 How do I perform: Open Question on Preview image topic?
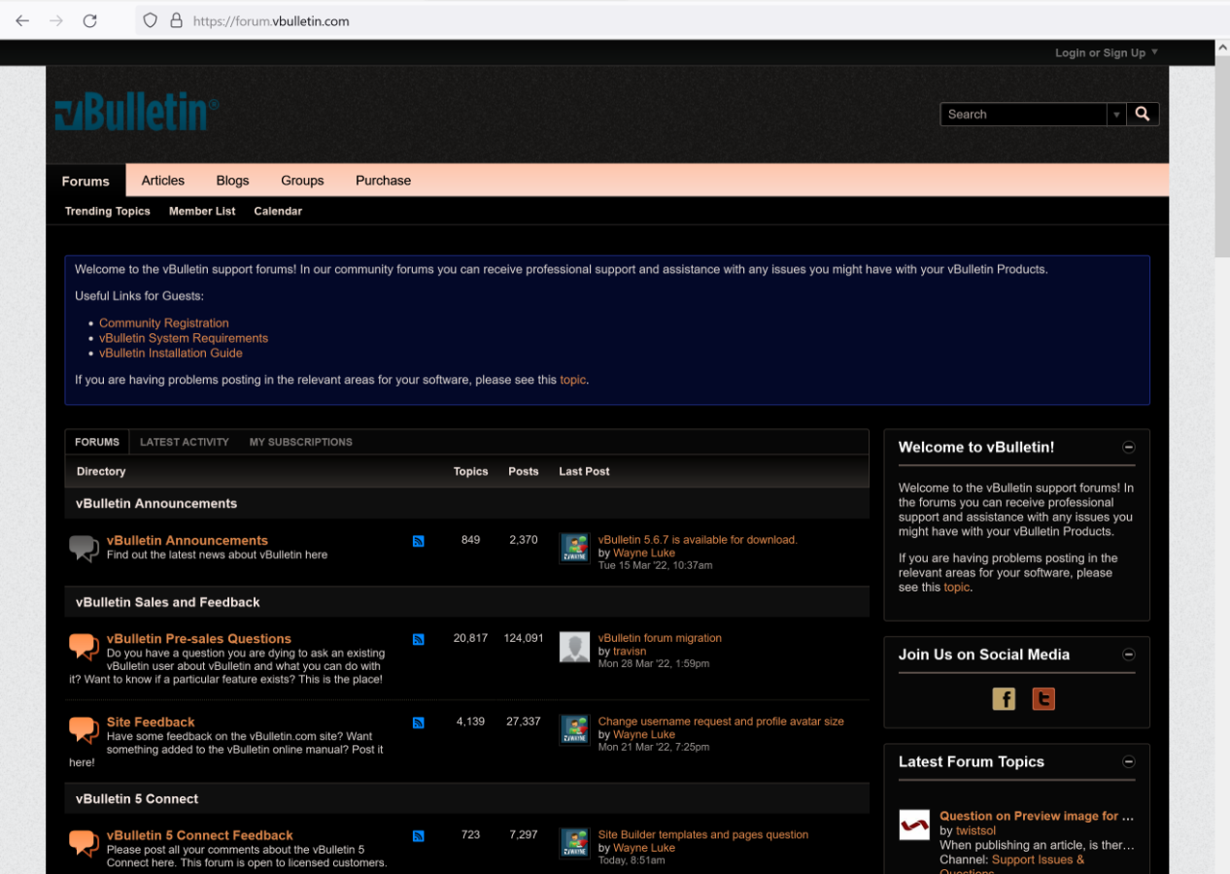click(x=1037, y=817)
